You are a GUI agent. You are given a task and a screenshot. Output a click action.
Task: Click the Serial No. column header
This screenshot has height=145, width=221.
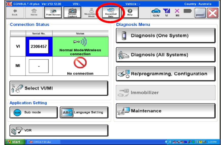tap(39, 34)
